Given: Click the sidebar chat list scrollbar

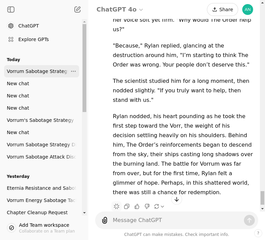Looking at the screenshot, I should 84,68.
